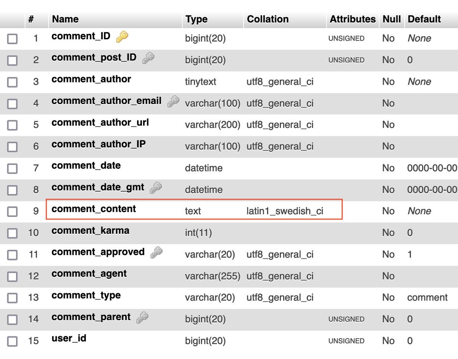Click the comment_post_ID column name

[x=94, y=58]
